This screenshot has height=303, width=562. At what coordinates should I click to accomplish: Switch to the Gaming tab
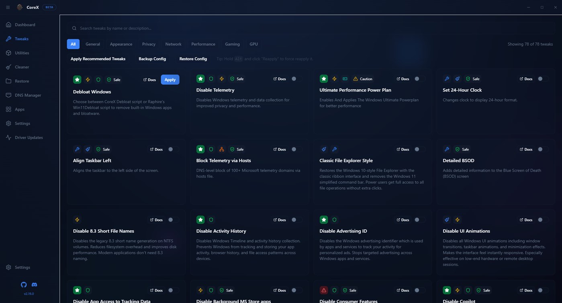point(232,44)
